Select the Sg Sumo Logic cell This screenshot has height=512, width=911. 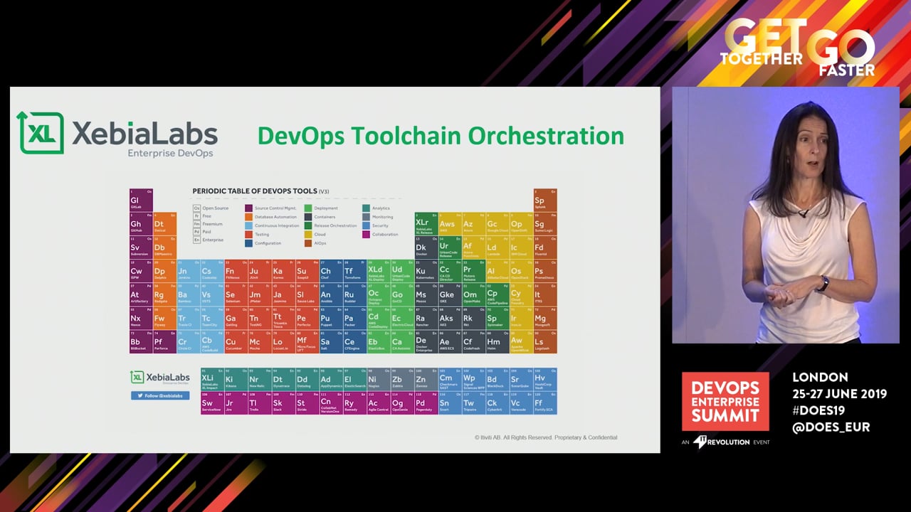tap(545, 223)
